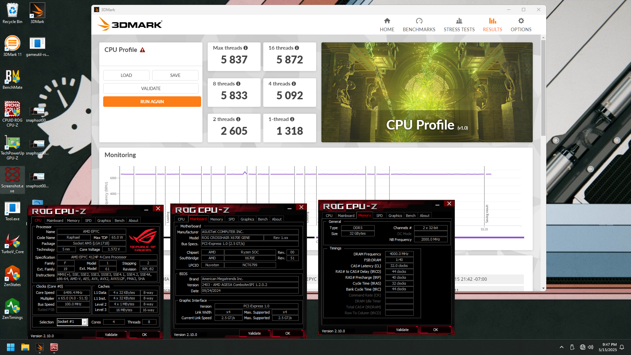Click the info icon next to 4 threads
This screenshot has width=631, height=355.
tap(294, 84)
